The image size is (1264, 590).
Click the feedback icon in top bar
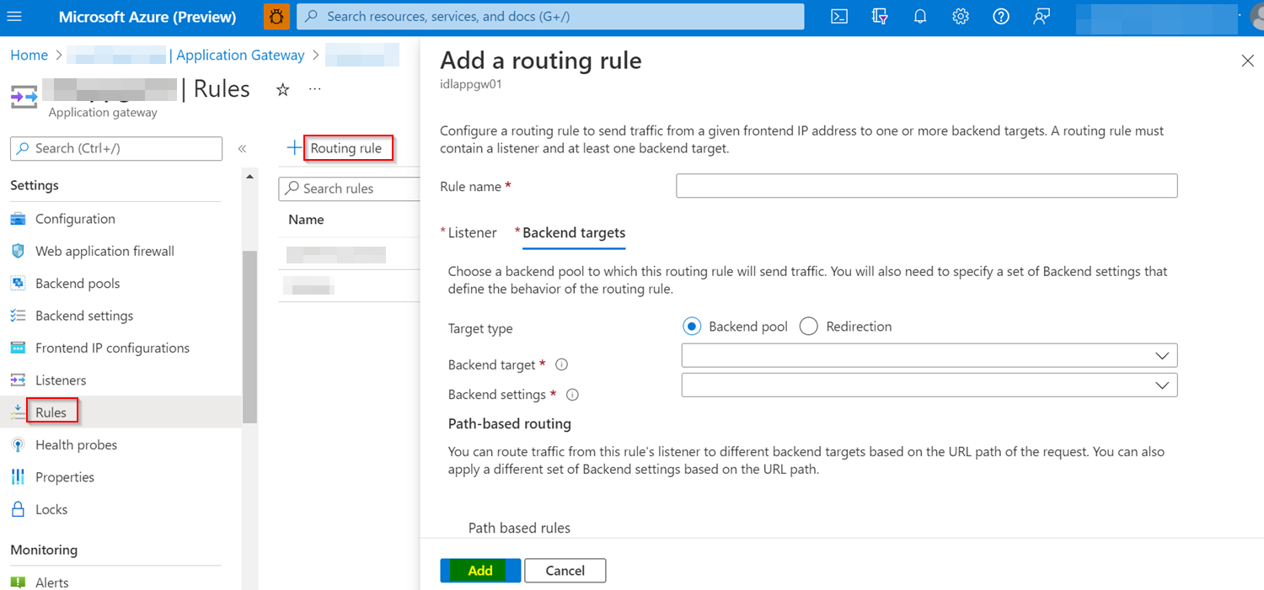1042,17
